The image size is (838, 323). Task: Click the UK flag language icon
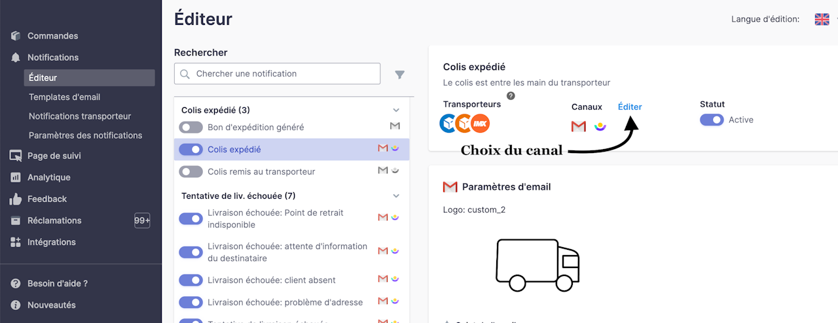(x=822, y=20)
